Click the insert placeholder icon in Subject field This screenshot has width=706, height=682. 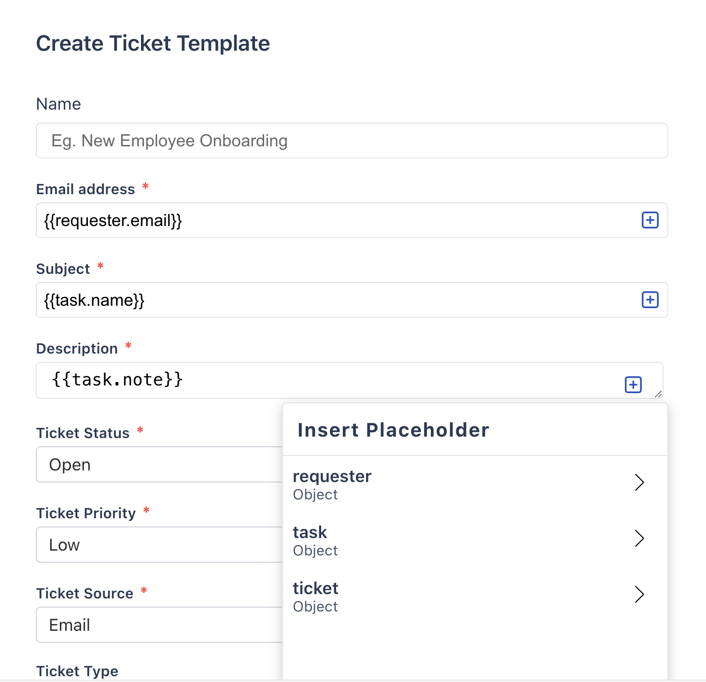point(650,300)
